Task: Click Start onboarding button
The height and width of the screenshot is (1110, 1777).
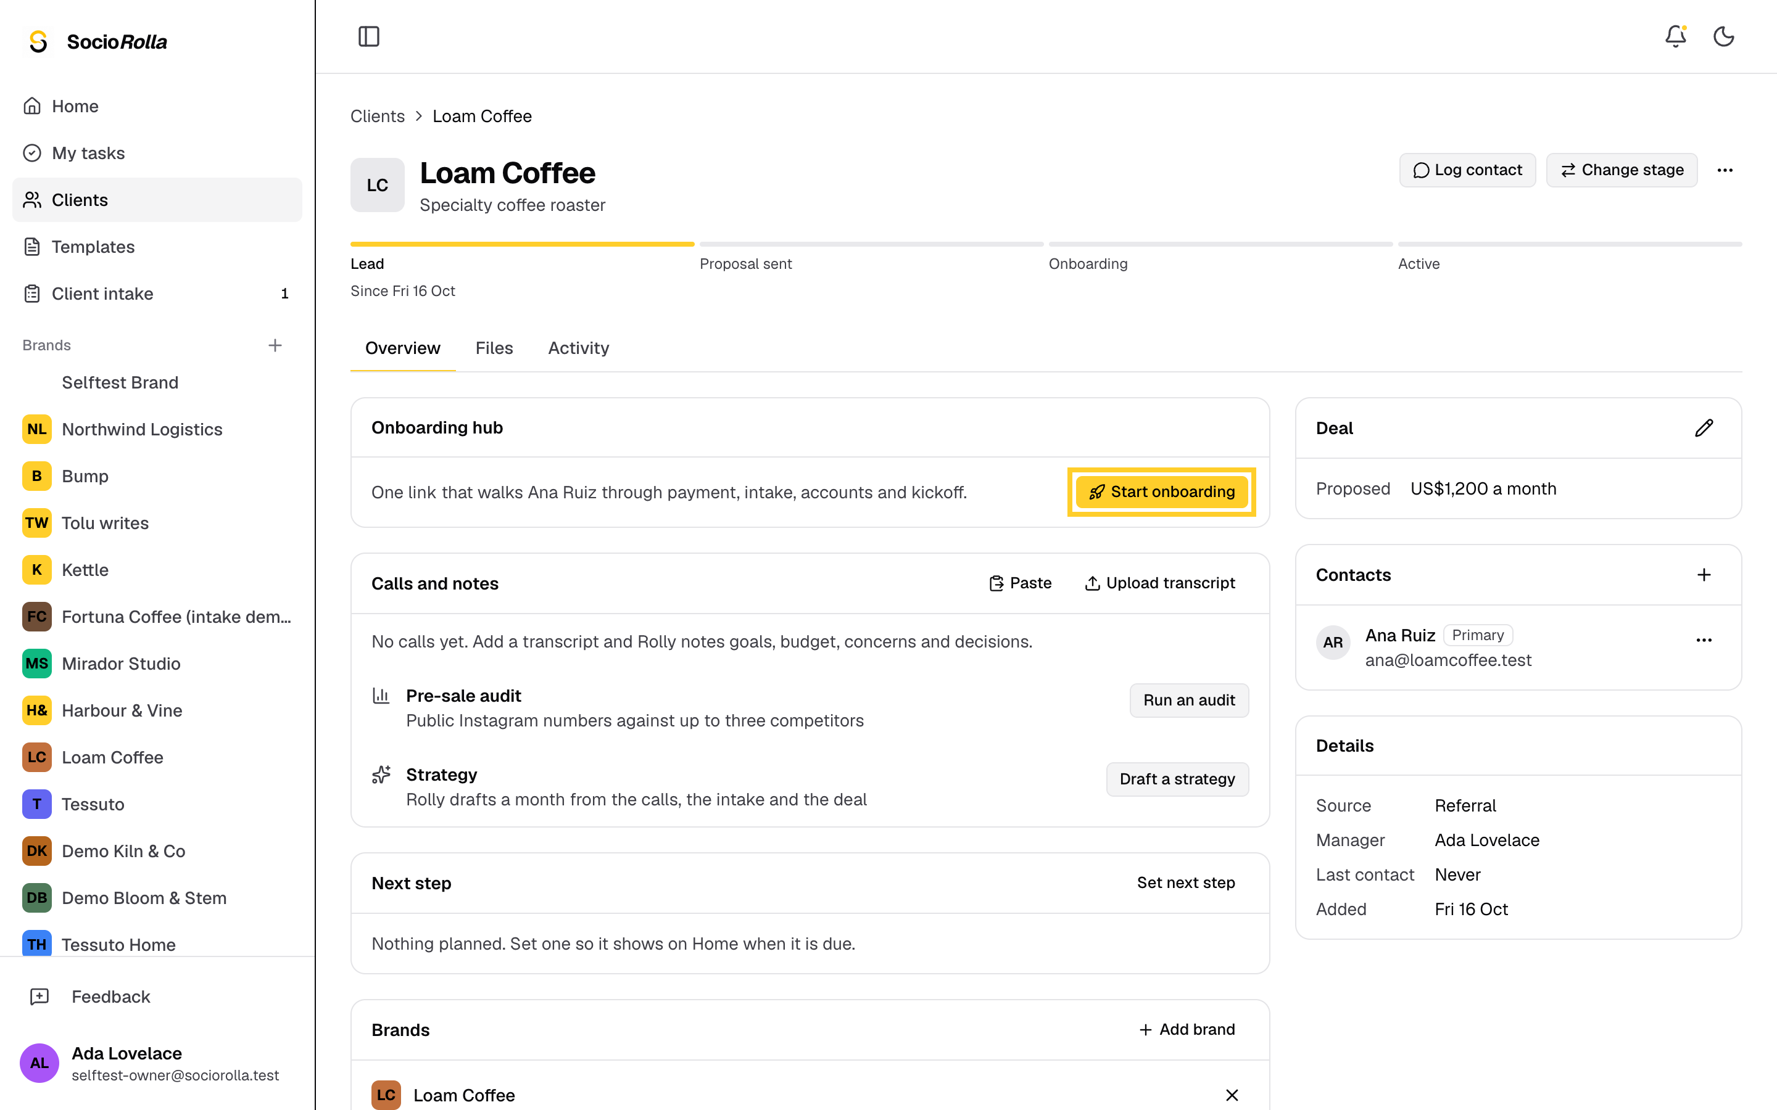Action: (1162, 492)
